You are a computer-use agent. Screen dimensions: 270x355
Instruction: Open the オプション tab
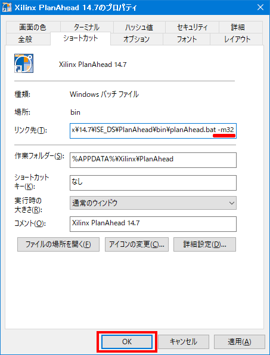pos(136,39)
